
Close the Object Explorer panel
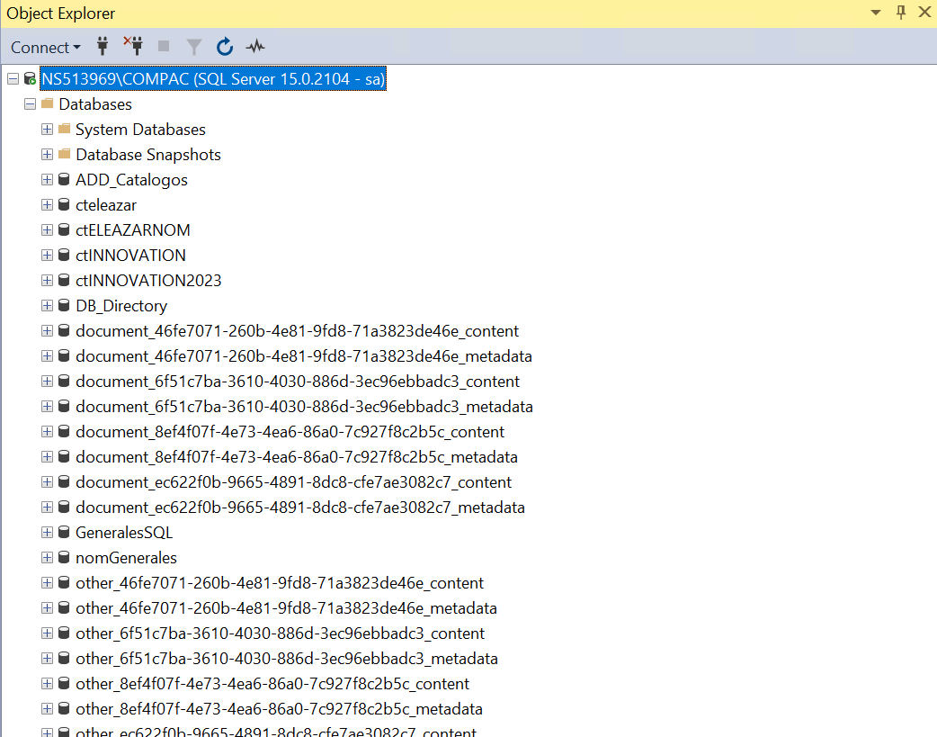tap(924, 13)
